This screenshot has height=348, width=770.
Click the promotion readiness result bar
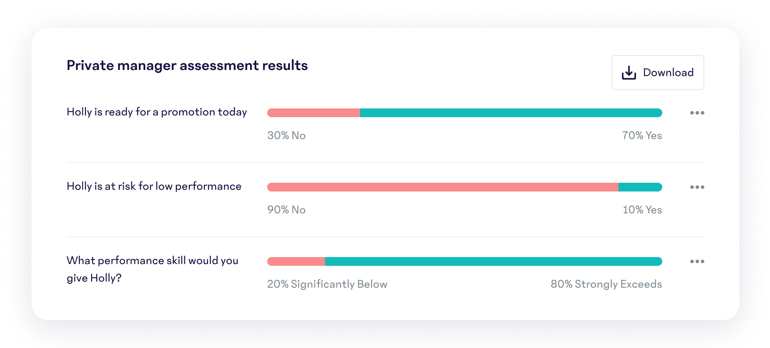(464, 112)
